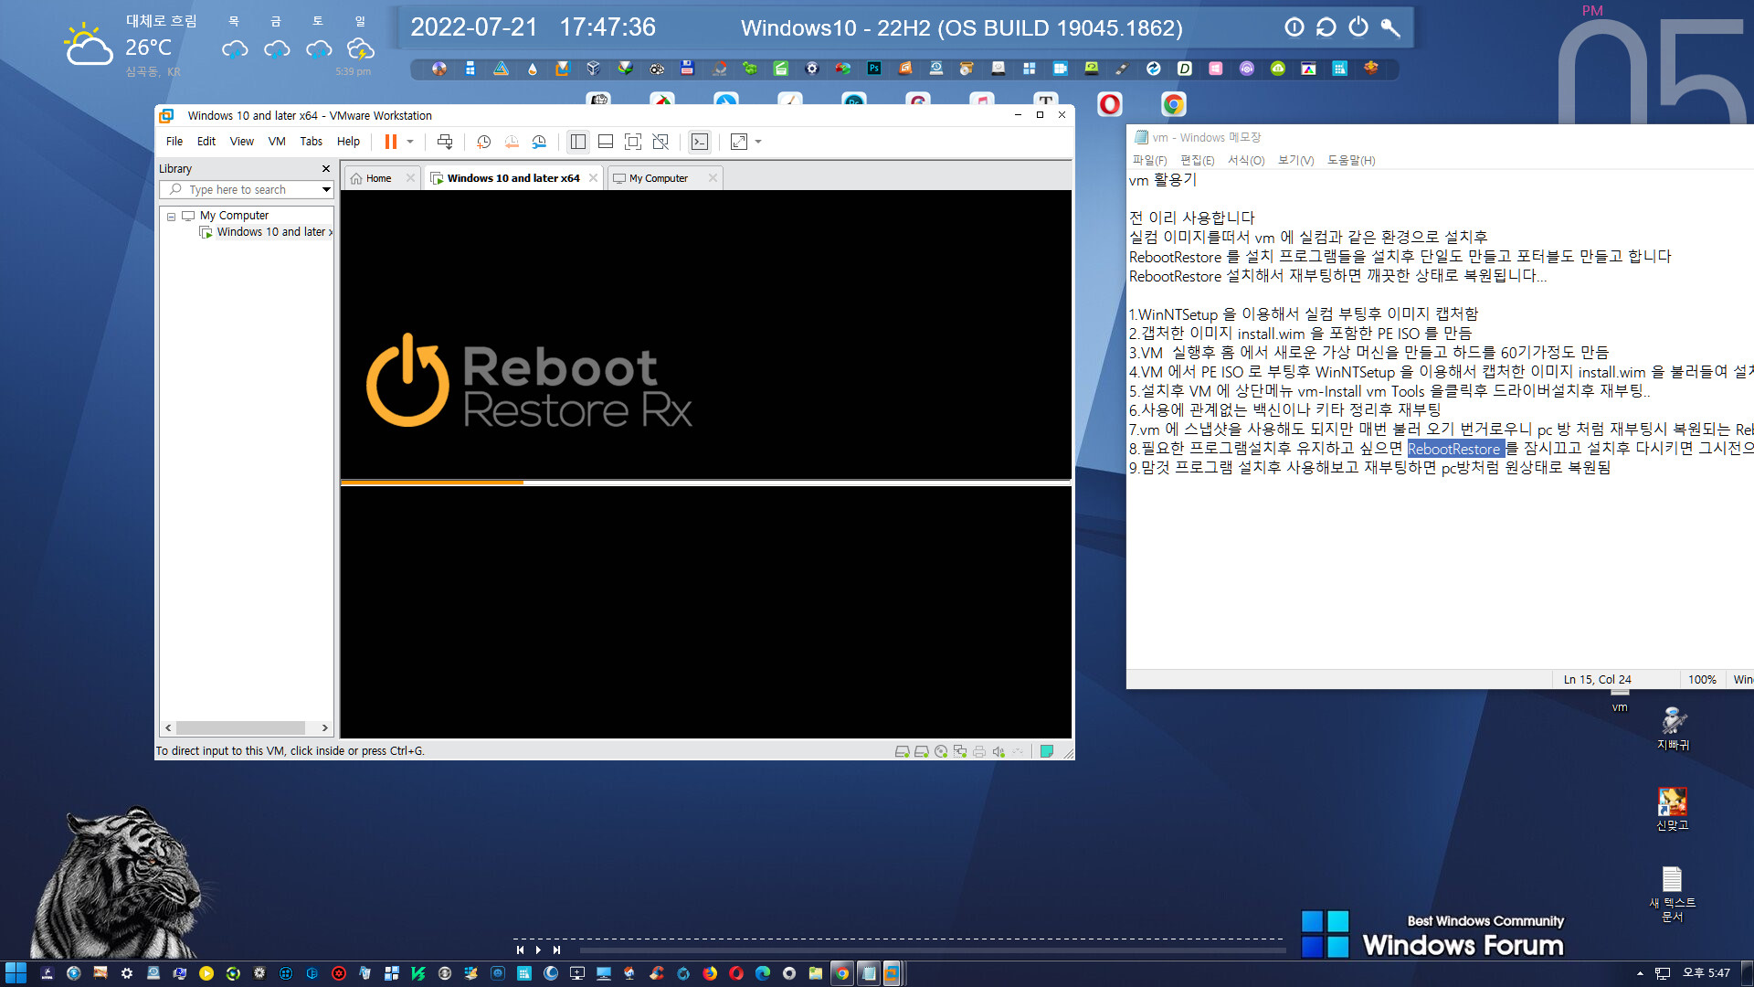Click the network adapter status icon
The image size is (1754, 987).
click(959, 751)
